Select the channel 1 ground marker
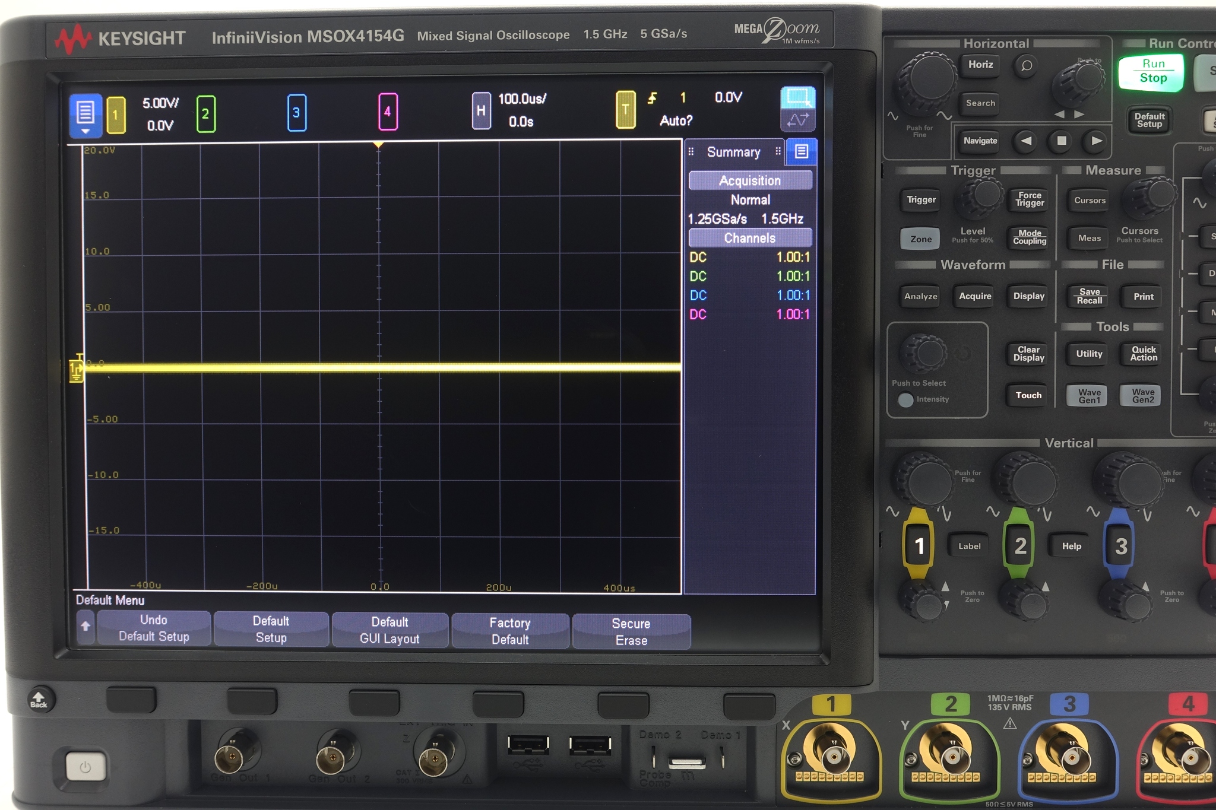 point(76,370)
